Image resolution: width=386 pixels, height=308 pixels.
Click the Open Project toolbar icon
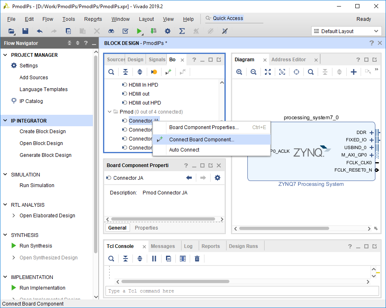(x=11, y=31)
